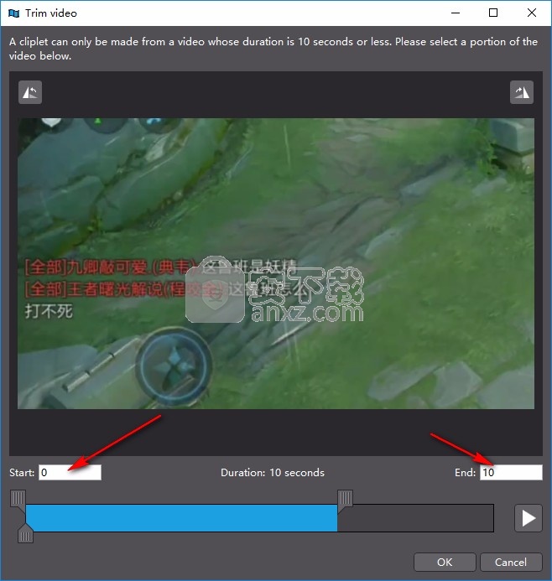
Task: Click the Start time input field
Action: (x=70, y=473)
